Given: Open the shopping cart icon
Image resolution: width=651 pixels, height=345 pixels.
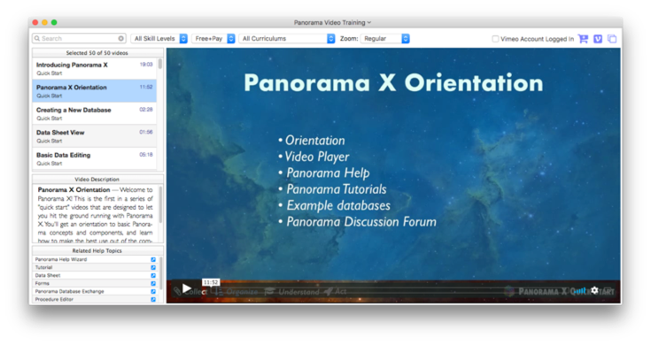Looking at the screenshot, I should pos(583,39).
